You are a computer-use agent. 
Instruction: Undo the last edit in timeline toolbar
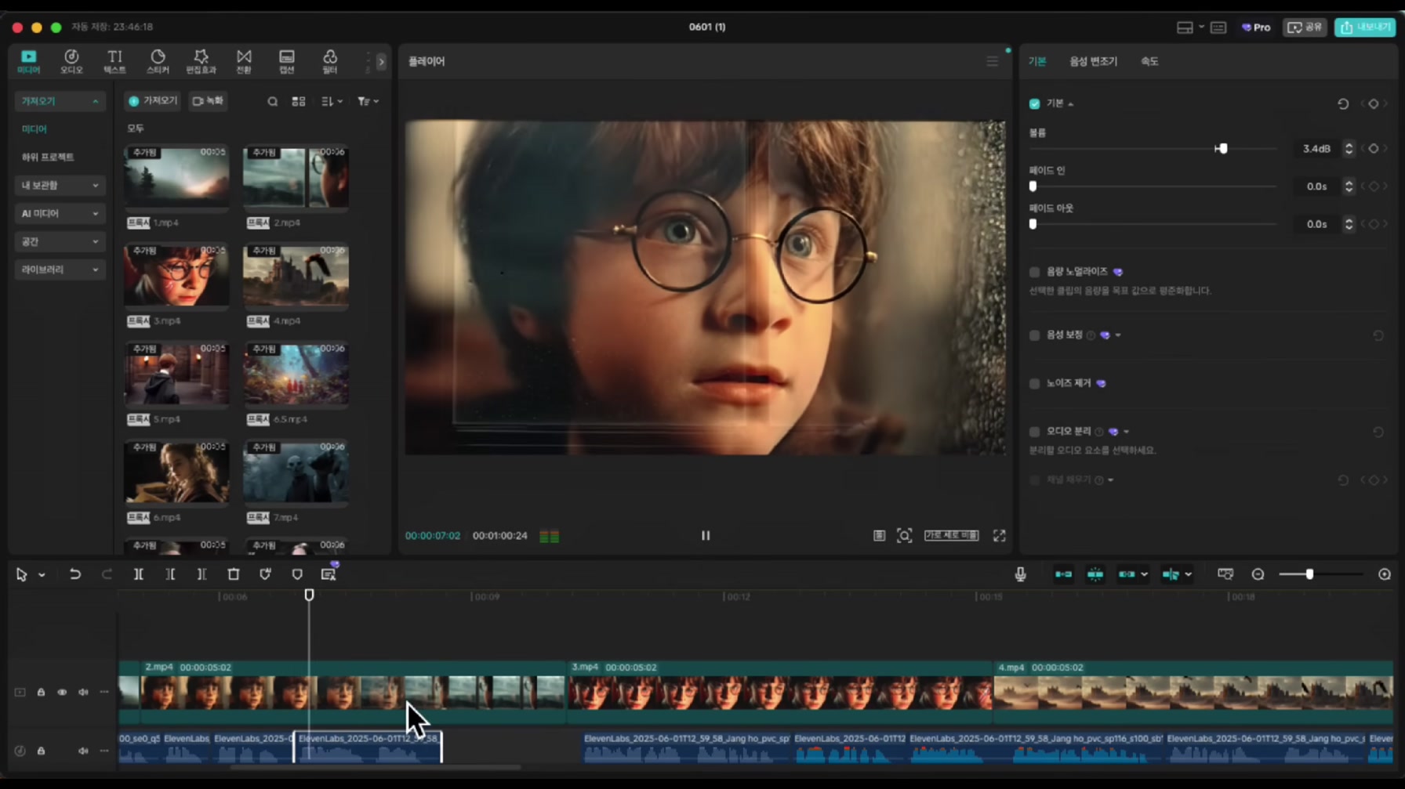[x=75, y=574]
